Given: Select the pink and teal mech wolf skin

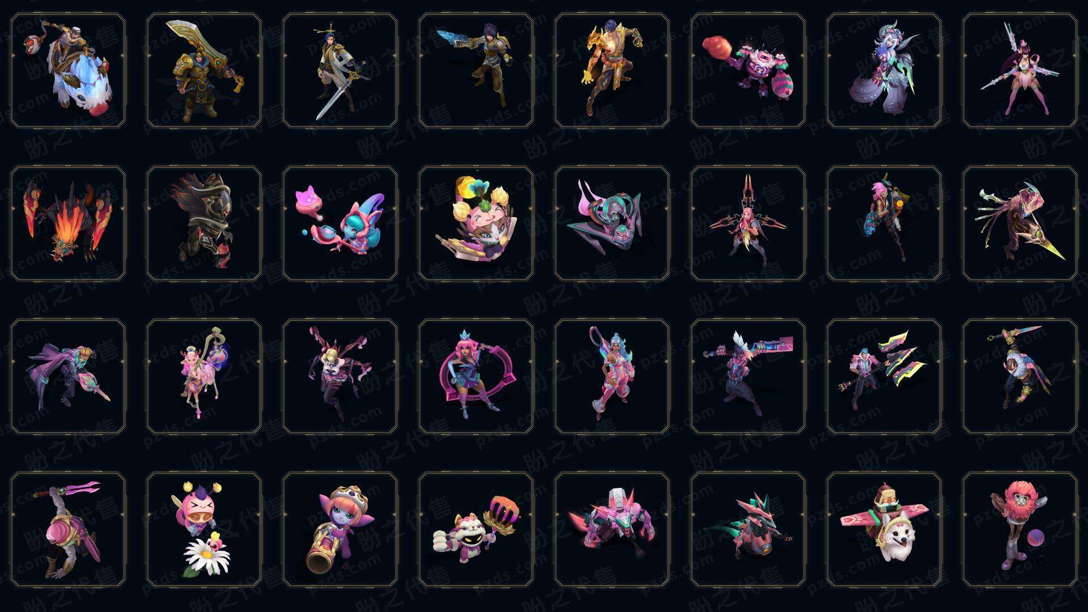Looking at the screenshot, I should tap(612, 529).
